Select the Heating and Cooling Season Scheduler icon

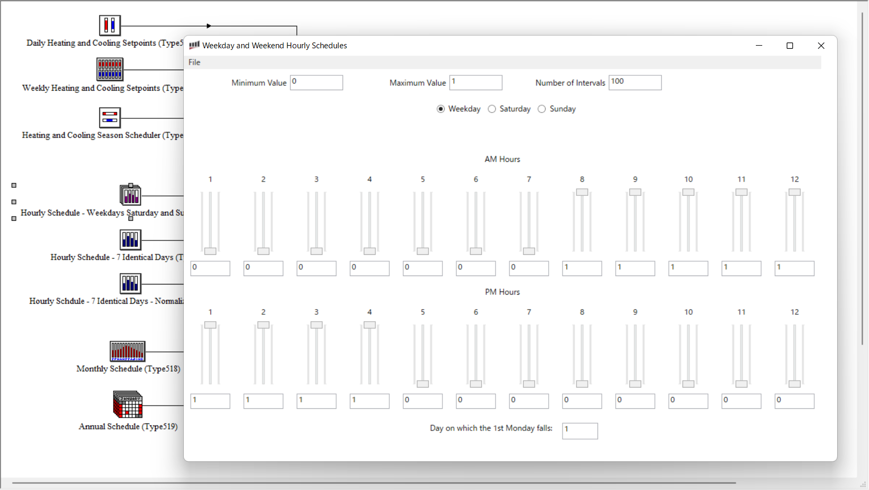110,118
